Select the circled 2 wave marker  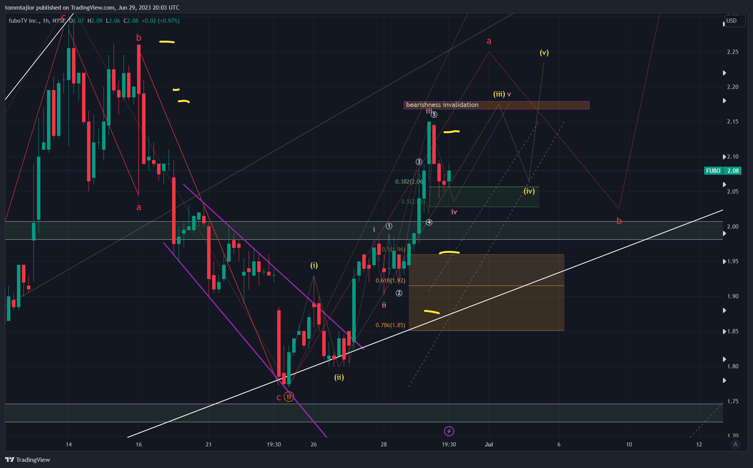click(399, 293)
